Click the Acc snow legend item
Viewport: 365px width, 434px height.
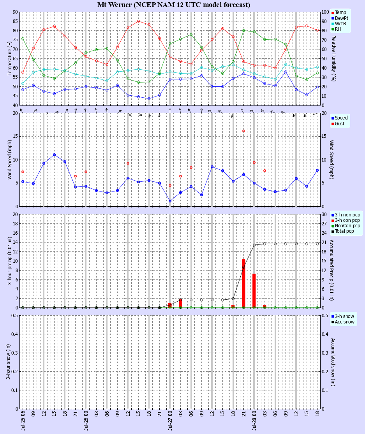(343, 322)
